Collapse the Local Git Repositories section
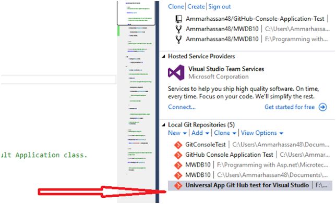 click(164, 125)
